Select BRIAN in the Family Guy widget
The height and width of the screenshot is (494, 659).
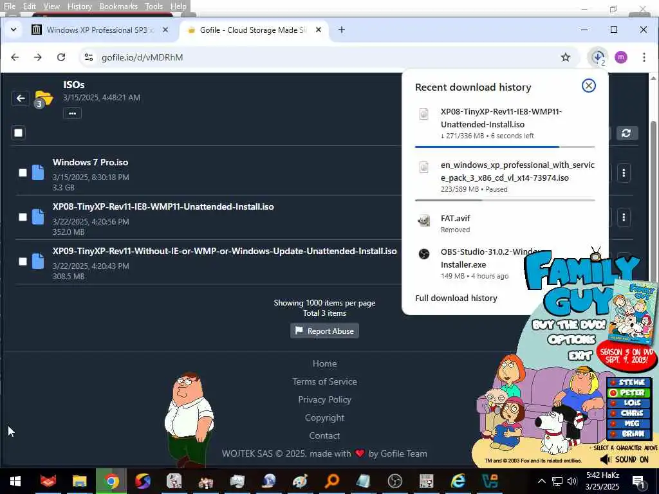point(628,434)
